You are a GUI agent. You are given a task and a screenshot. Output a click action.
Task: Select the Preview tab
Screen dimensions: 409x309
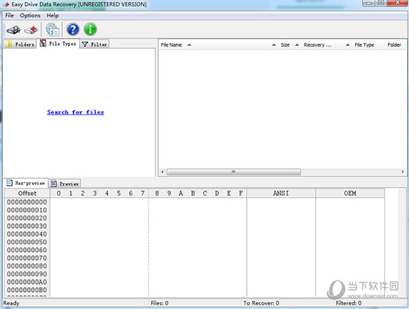65,184
